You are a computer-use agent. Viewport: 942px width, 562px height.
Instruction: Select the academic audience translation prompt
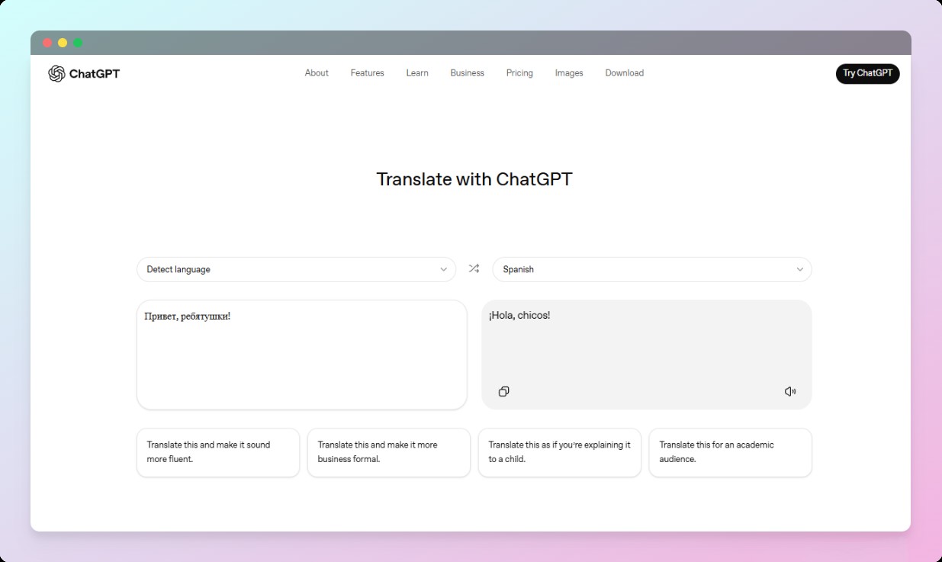[730, 452]
